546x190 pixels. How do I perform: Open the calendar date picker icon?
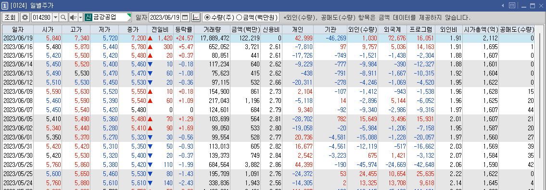(185, 17)
